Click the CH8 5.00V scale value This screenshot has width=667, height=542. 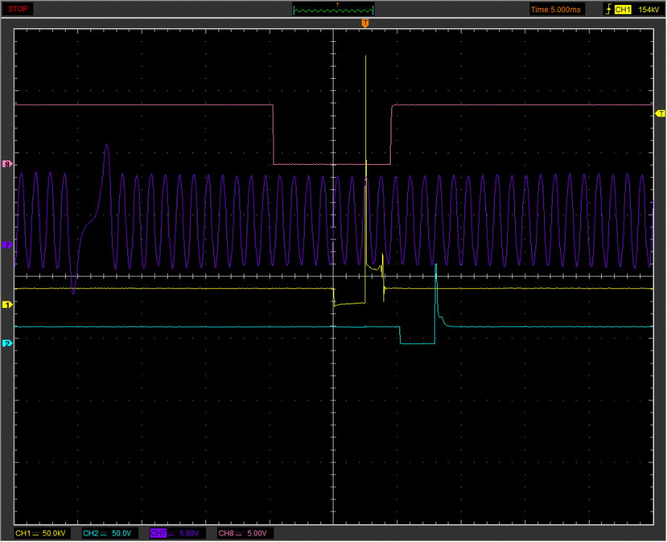click(257, 533)
